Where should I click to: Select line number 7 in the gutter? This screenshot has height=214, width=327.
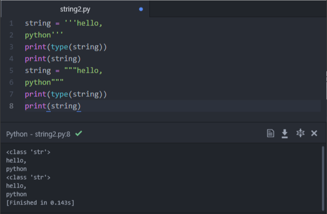click(x=11, y=94)
